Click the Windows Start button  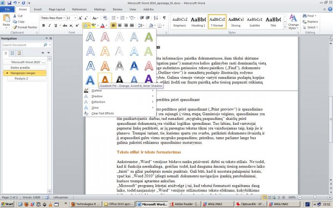coord(7,204)
